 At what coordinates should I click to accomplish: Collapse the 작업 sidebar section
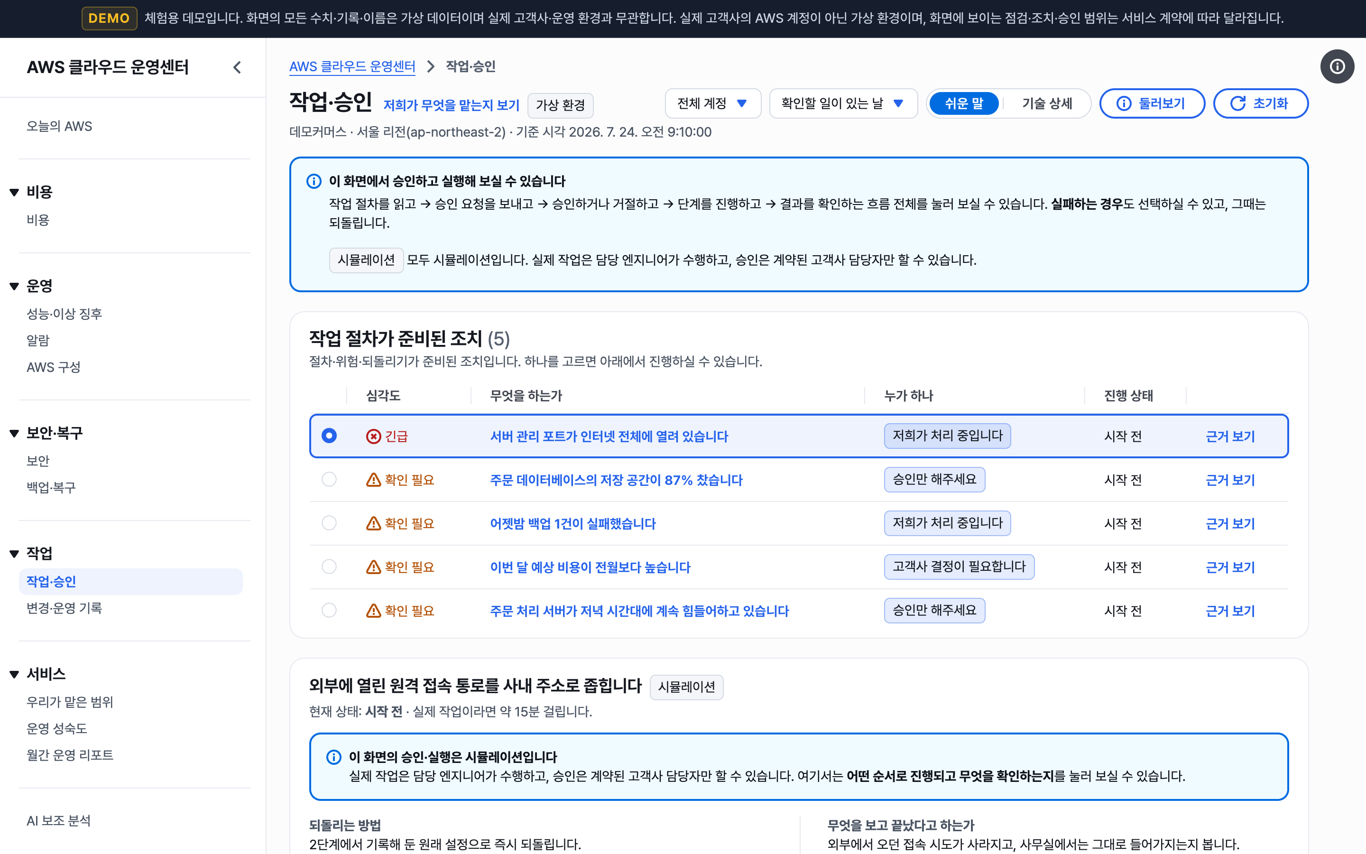(x=15, y=554)
